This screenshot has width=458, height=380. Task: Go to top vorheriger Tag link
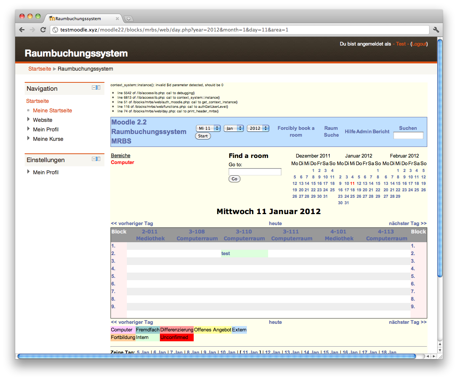pyautogui.click(x=132, y=224)
